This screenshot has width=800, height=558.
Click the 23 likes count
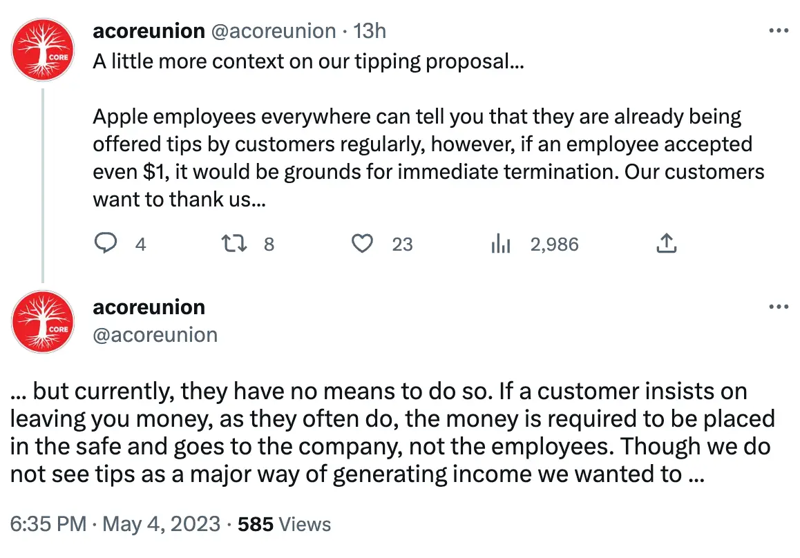pyautogui.click(x=403, y=244)
